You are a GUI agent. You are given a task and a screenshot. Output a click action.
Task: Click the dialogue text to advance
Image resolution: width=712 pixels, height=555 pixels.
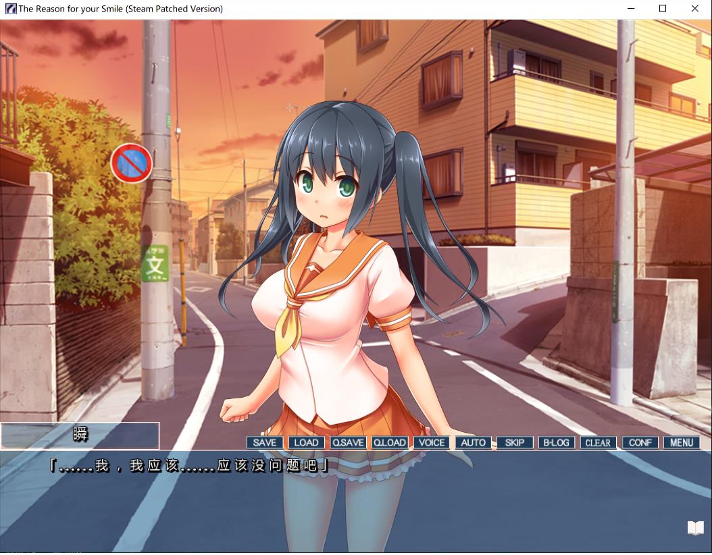point(189,466)
